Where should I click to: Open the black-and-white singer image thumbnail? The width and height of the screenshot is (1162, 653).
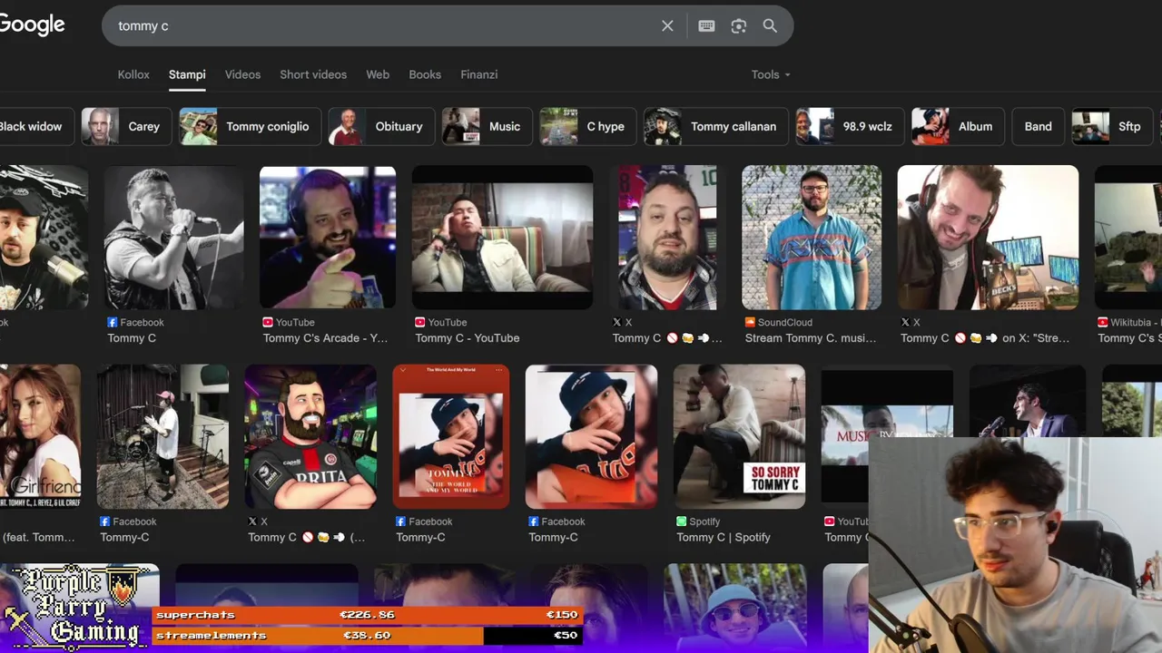[x=172, y=238]
